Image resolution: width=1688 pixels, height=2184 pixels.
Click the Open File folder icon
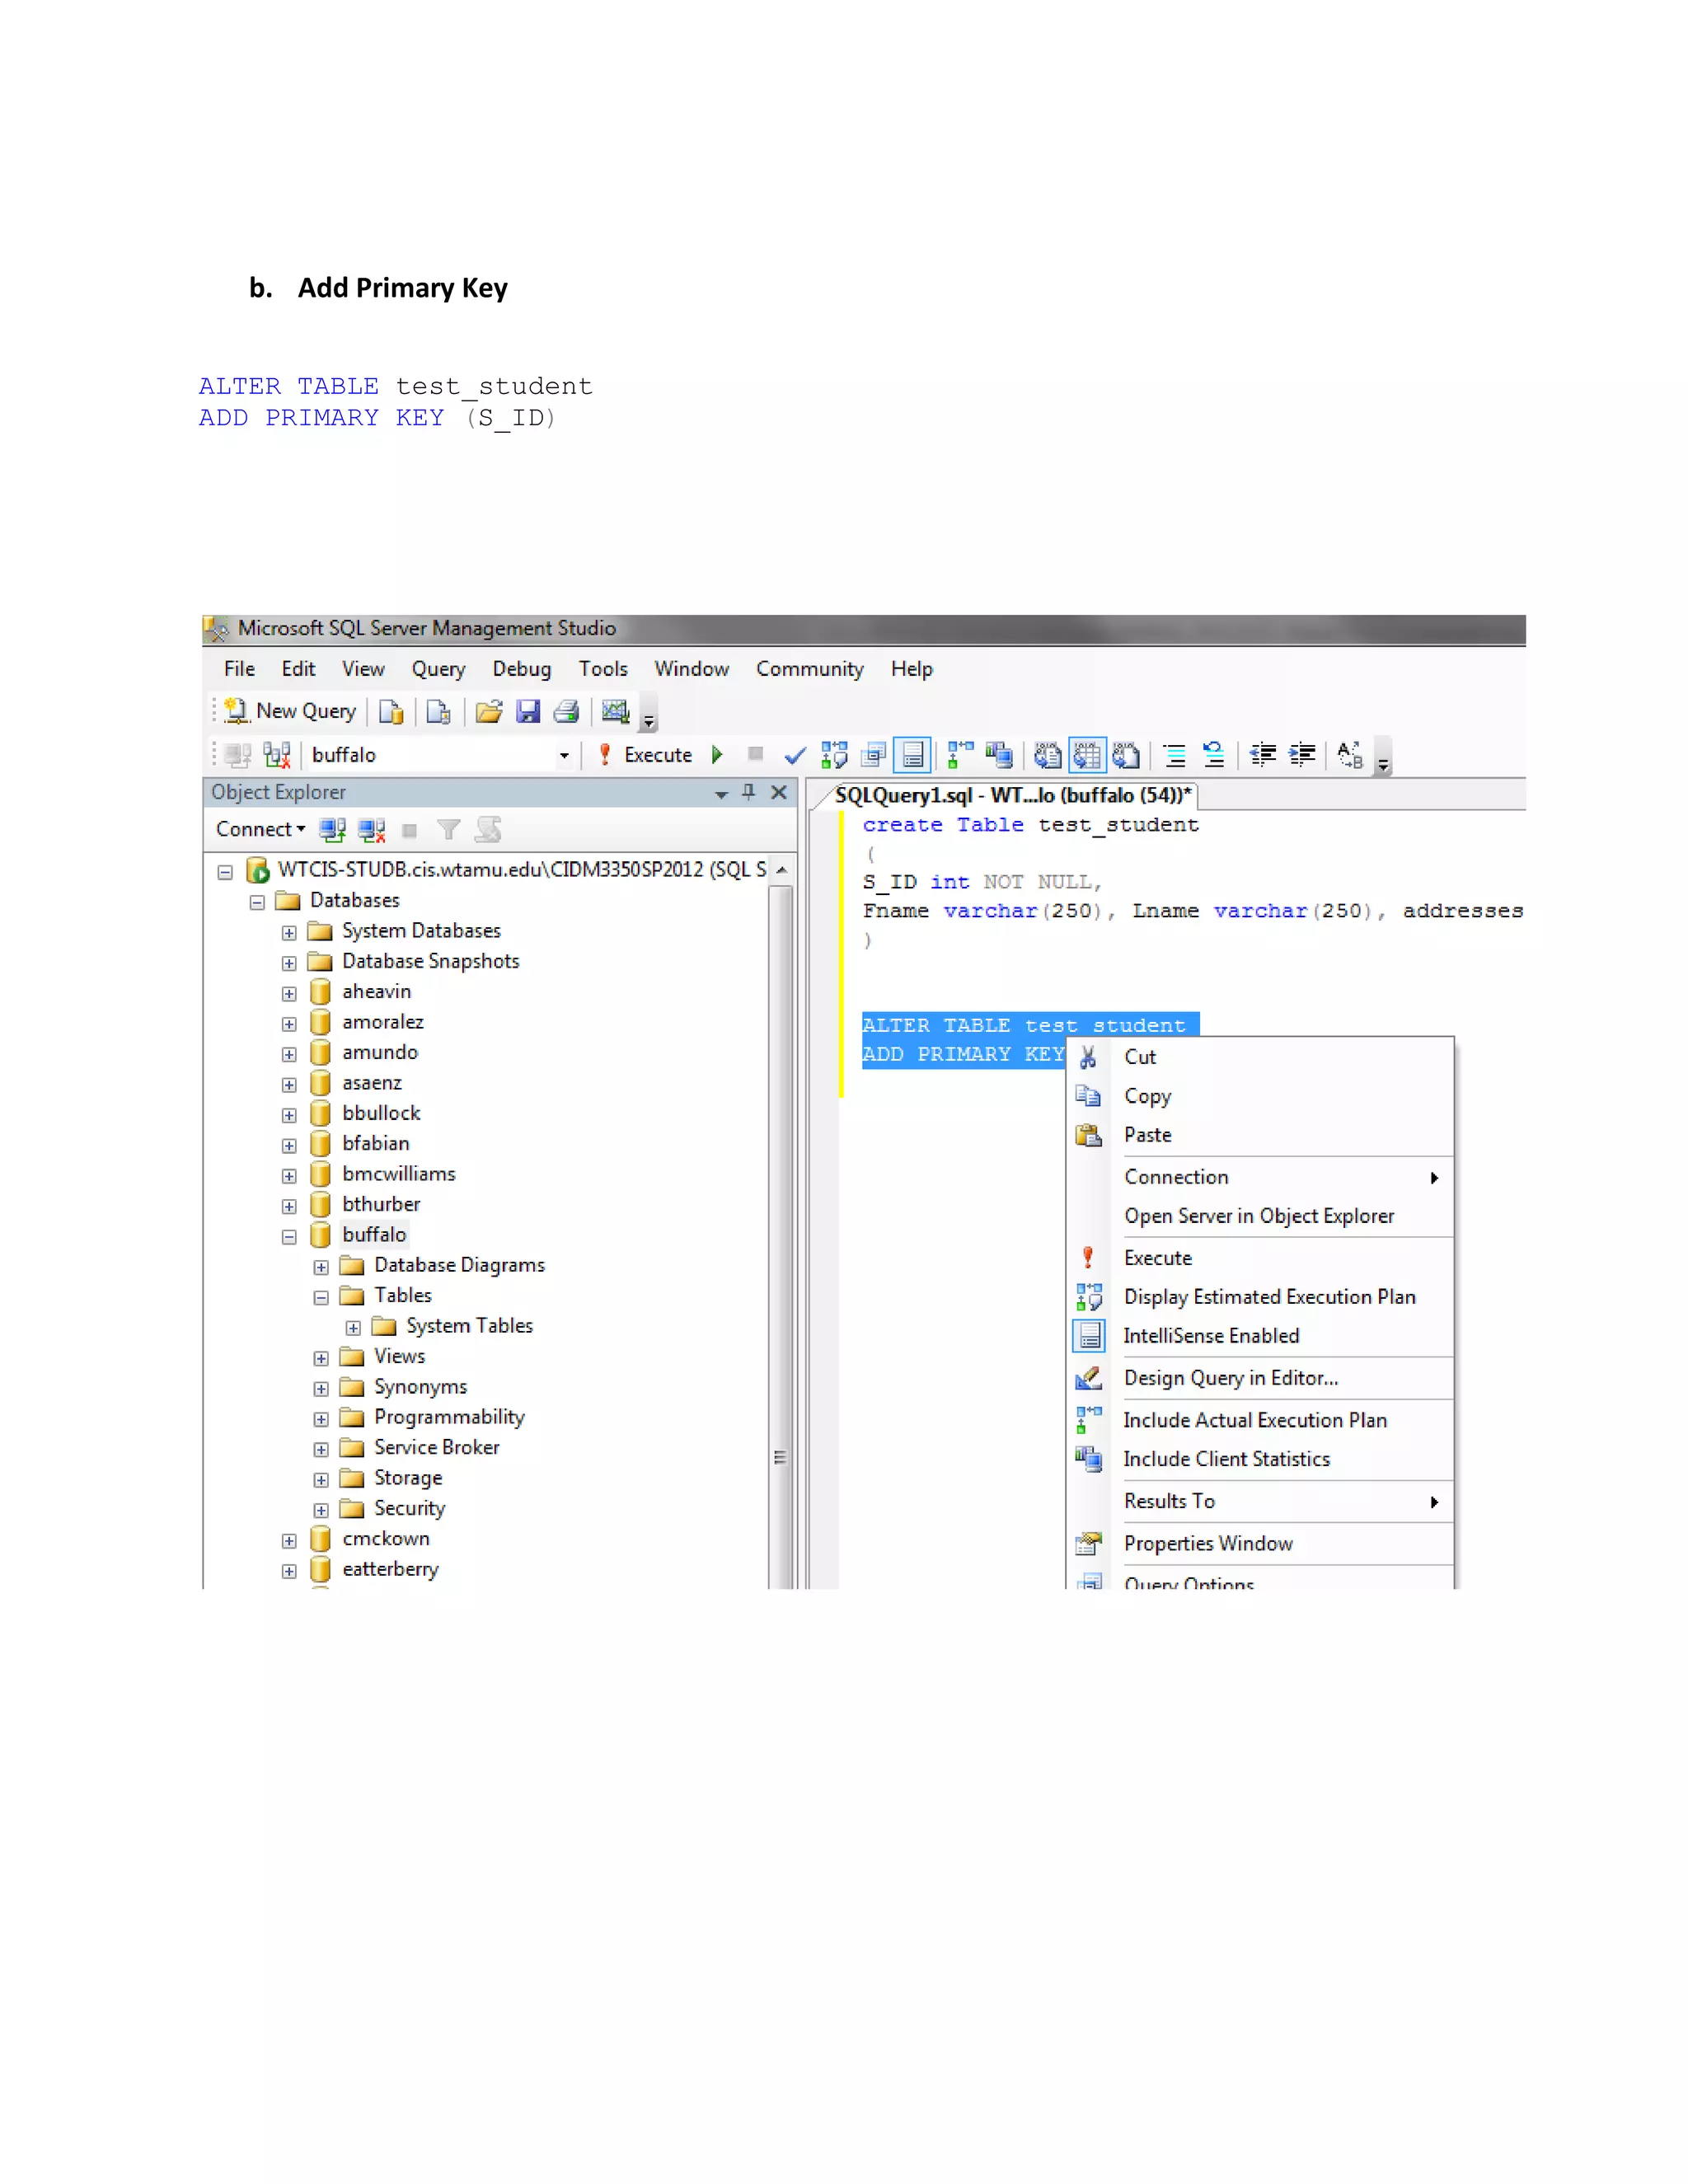489,711
